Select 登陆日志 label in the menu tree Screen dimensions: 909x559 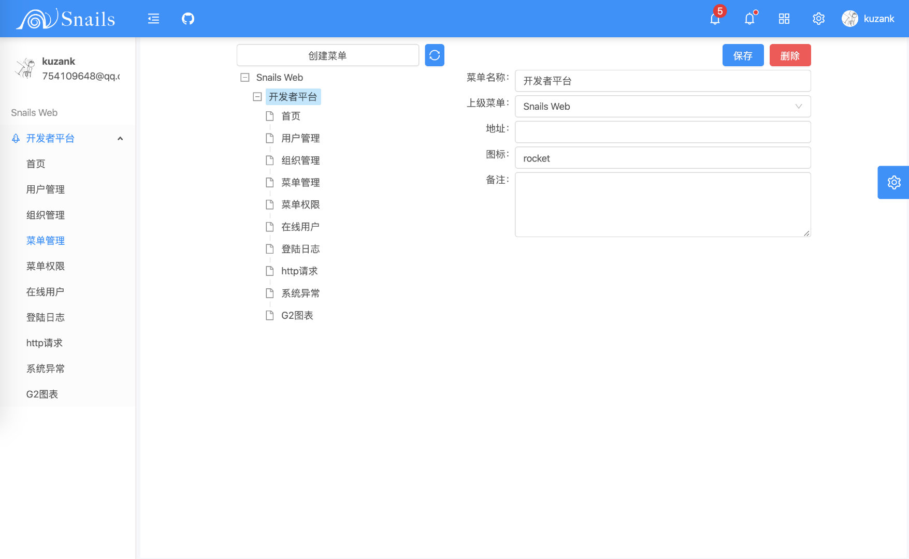pyautogui.click(x=300, y=249)
